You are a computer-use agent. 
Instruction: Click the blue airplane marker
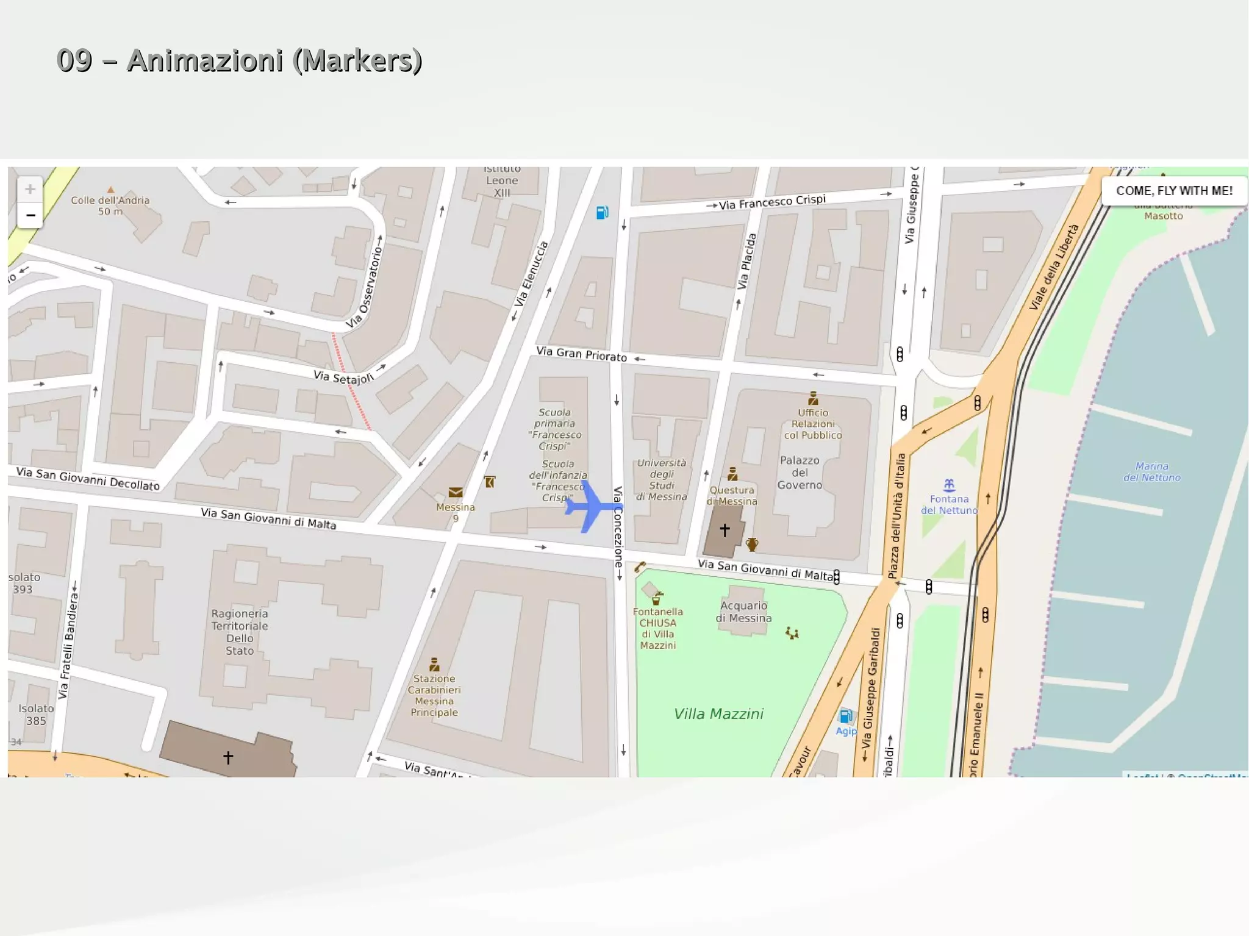pyautogui.click(x=591, y=506)
